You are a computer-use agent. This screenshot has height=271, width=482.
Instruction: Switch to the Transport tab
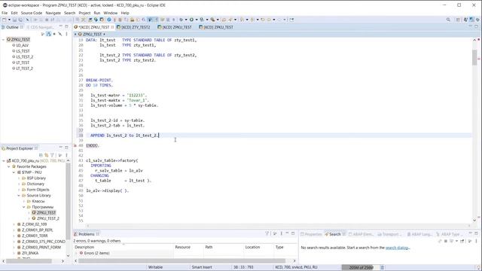[x=389, y=234]
